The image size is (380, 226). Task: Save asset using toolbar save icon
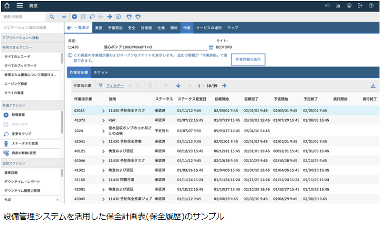point(83,17)
